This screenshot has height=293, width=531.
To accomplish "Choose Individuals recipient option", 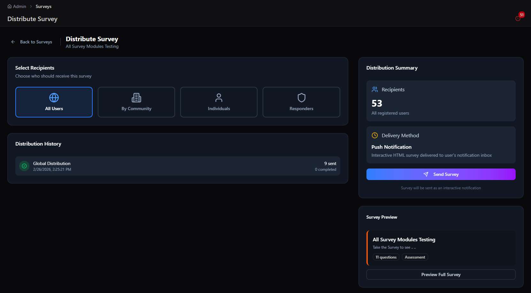I will [x=219, y=102].
